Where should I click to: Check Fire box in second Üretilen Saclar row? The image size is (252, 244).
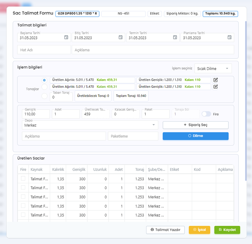[x=23, y=187]
